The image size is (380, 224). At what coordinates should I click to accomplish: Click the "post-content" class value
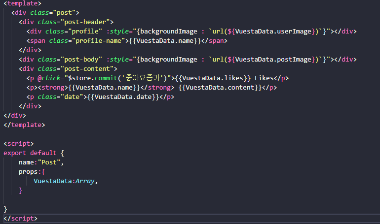[x=87, y=69]
